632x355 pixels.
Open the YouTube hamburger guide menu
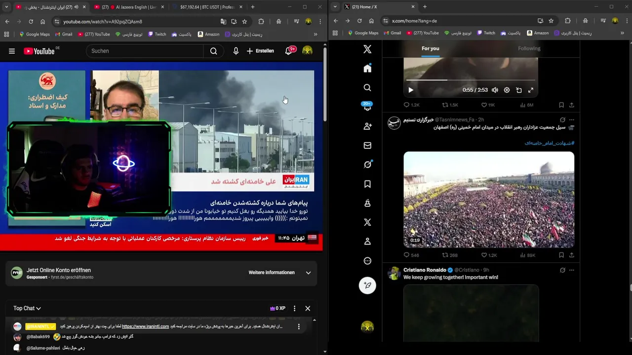coord(12,51)
